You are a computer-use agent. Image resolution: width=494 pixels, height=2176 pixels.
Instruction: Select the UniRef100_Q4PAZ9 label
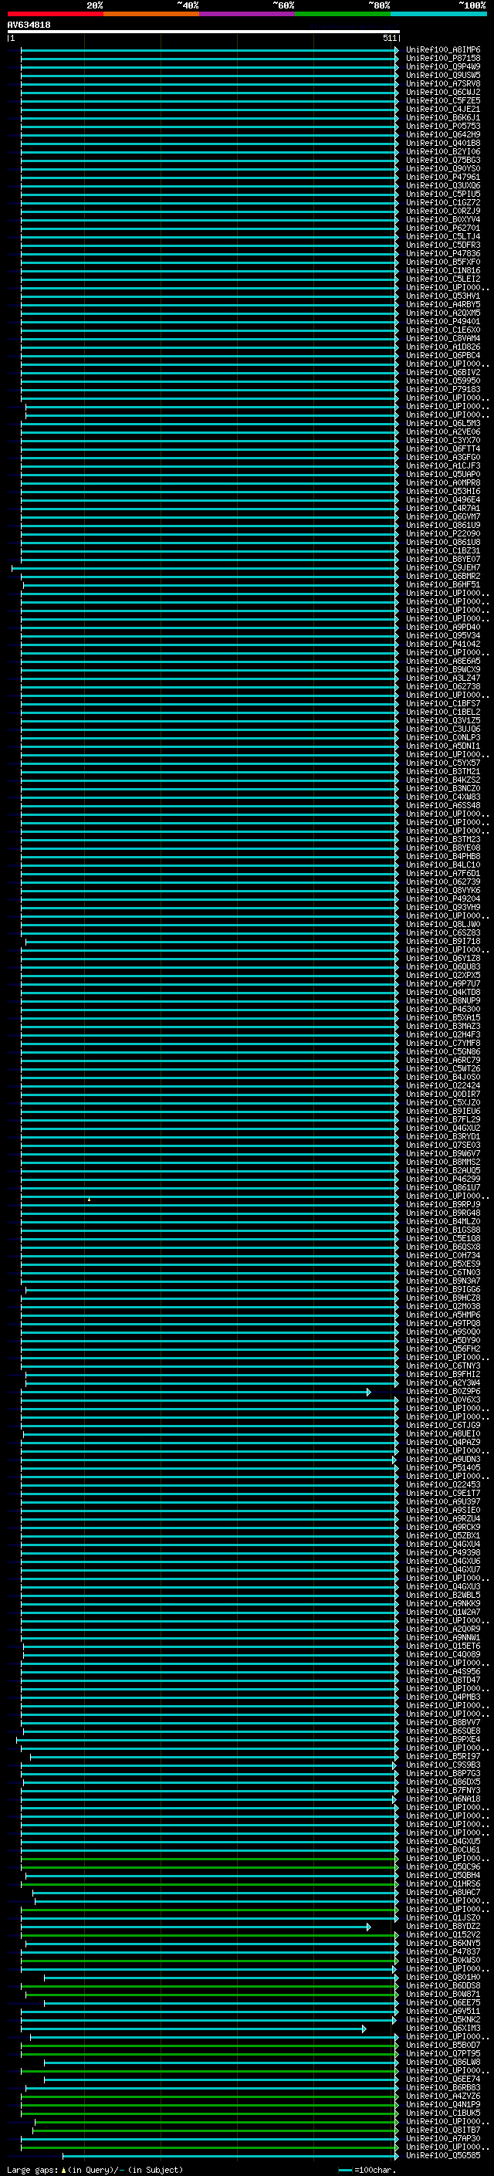[x=443, y=1442]
